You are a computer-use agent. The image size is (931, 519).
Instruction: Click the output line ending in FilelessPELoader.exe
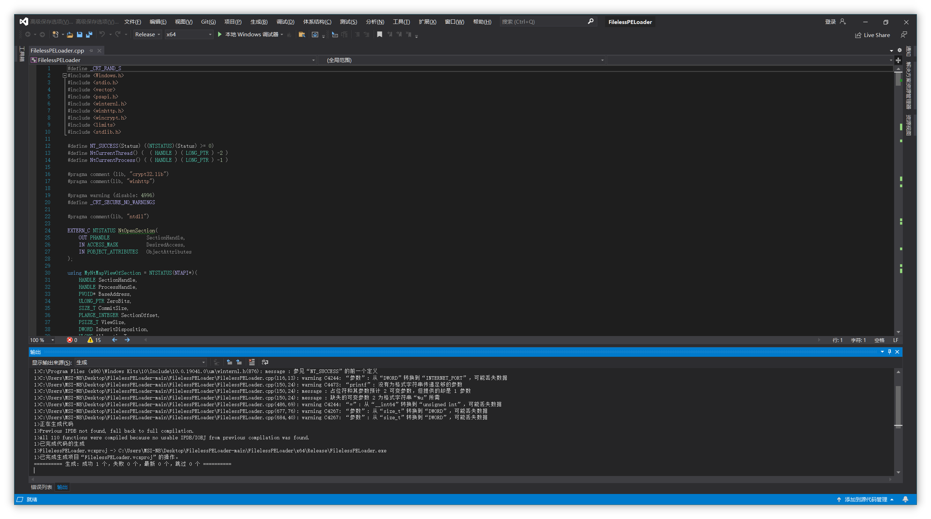coord(210,450)
